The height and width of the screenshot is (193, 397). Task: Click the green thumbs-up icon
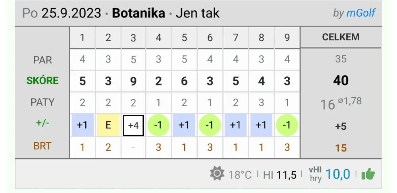368,174
